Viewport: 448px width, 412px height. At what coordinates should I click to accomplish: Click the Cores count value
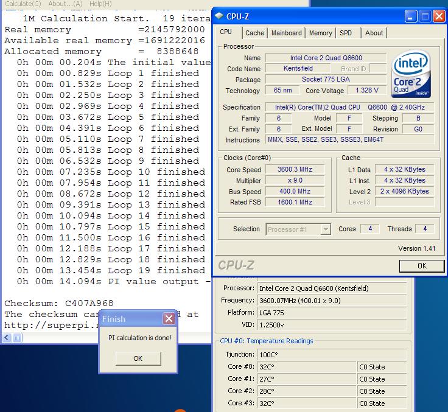coord(370,229)
